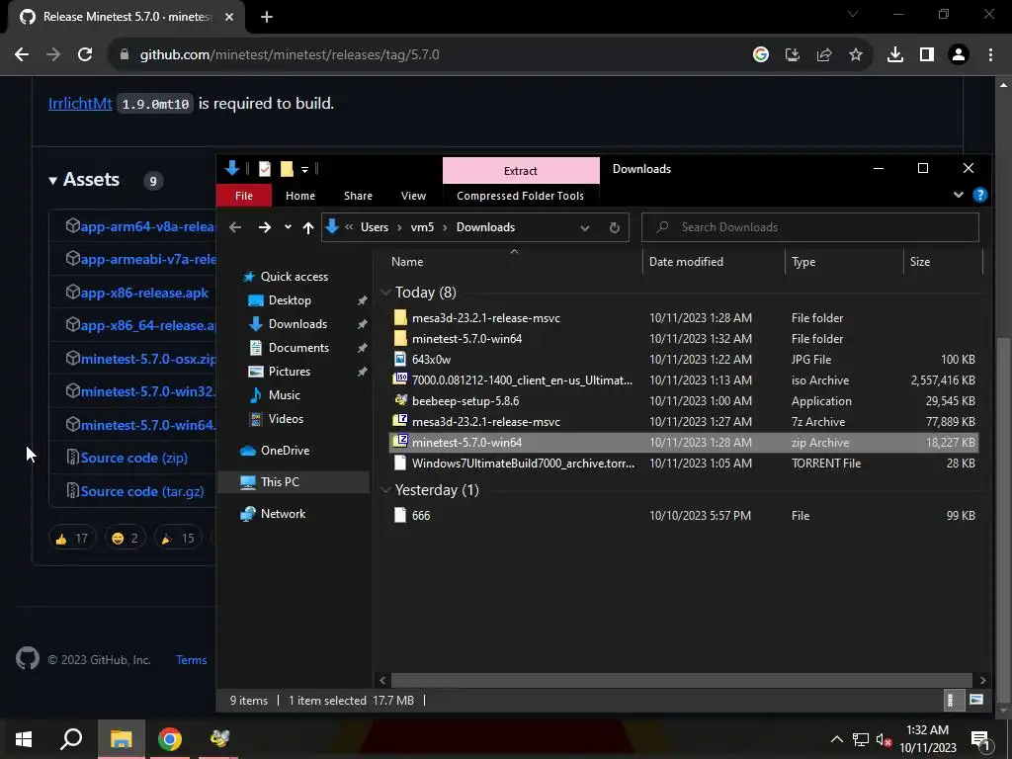Select This PC in navigation pane

[280, 482]
